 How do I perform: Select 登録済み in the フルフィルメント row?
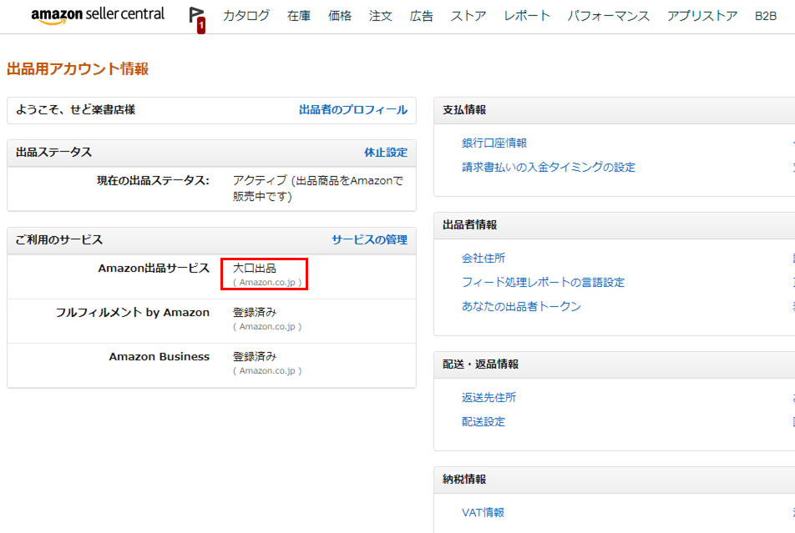(255, 312)
